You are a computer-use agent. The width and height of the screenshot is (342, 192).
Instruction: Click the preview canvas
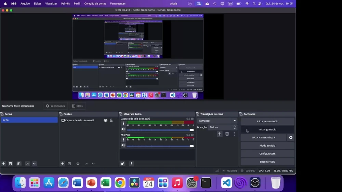click(x=148, y=57)
